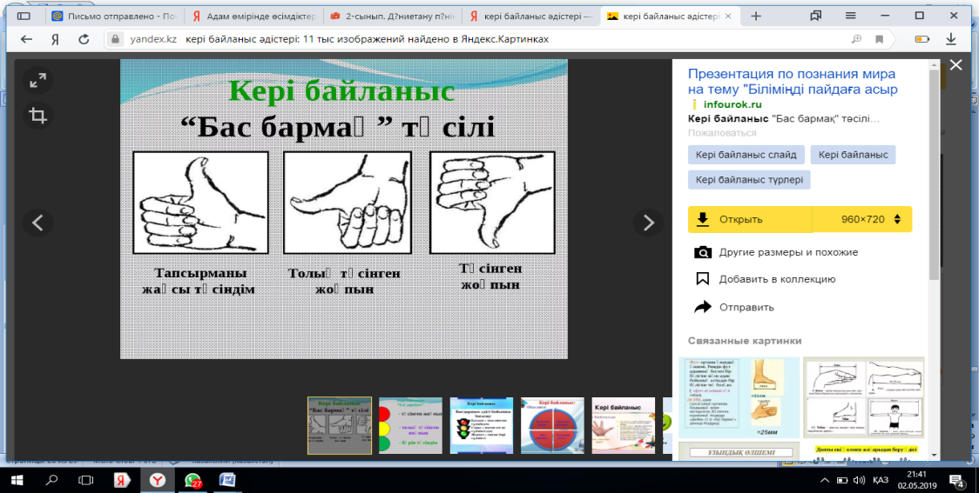The image size is (979, 493).
Task: Open a new browser tab
Action: tap(755, 17)
